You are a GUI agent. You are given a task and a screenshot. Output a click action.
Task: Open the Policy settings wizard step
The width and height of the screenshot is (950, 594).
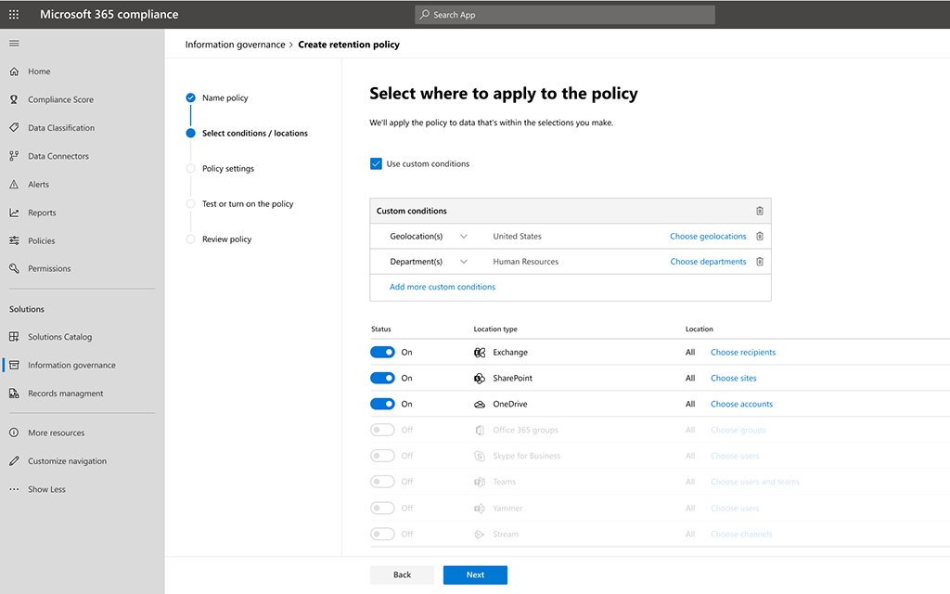coord(228,169)
